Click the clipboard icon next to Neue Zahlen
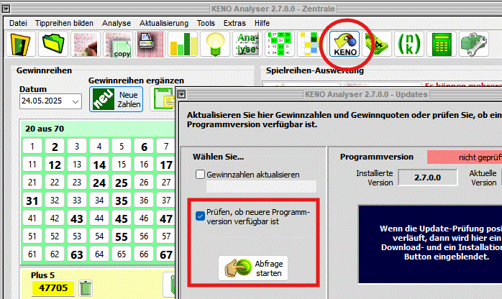502x299 pixels. click(x=164, y=99)
